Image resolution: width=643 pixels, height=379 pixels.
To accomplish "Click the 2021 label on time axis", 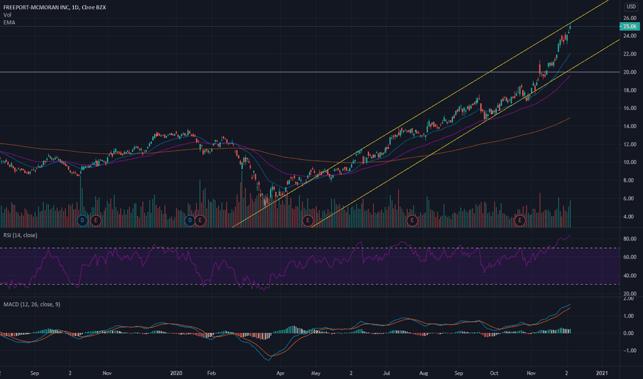I will point(602,373).
